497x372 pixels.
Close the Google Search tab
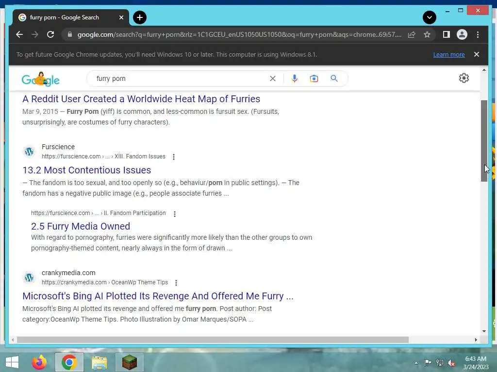click(x=121, y=17)
